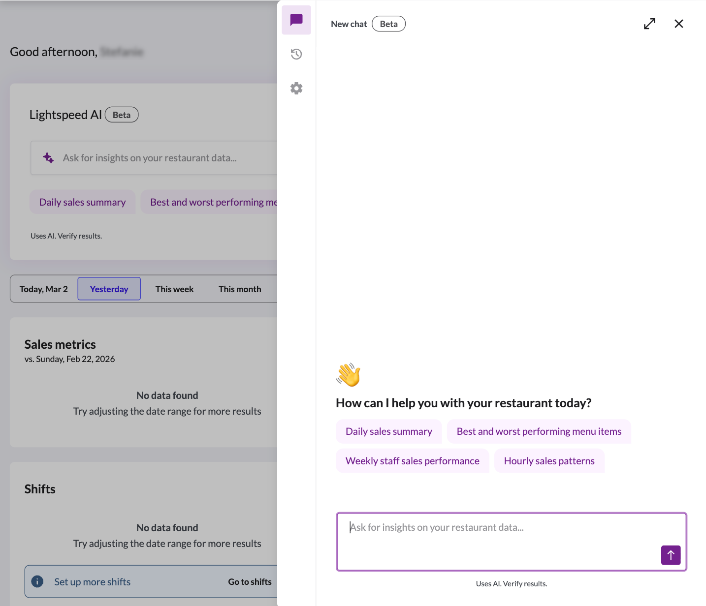Switch to the Today, Mar 2 tab
Screen dimensions: 706x606
[x=43, y=289]
